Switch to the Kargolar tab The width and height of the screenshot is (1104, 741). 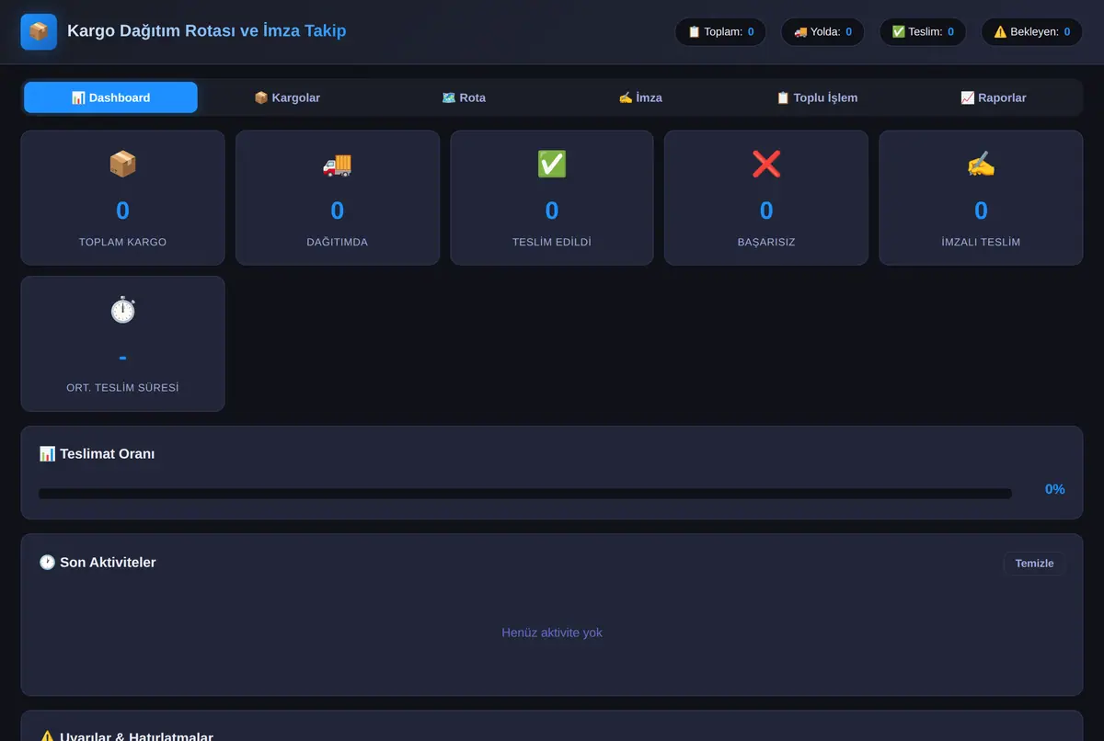click(287, 97)
